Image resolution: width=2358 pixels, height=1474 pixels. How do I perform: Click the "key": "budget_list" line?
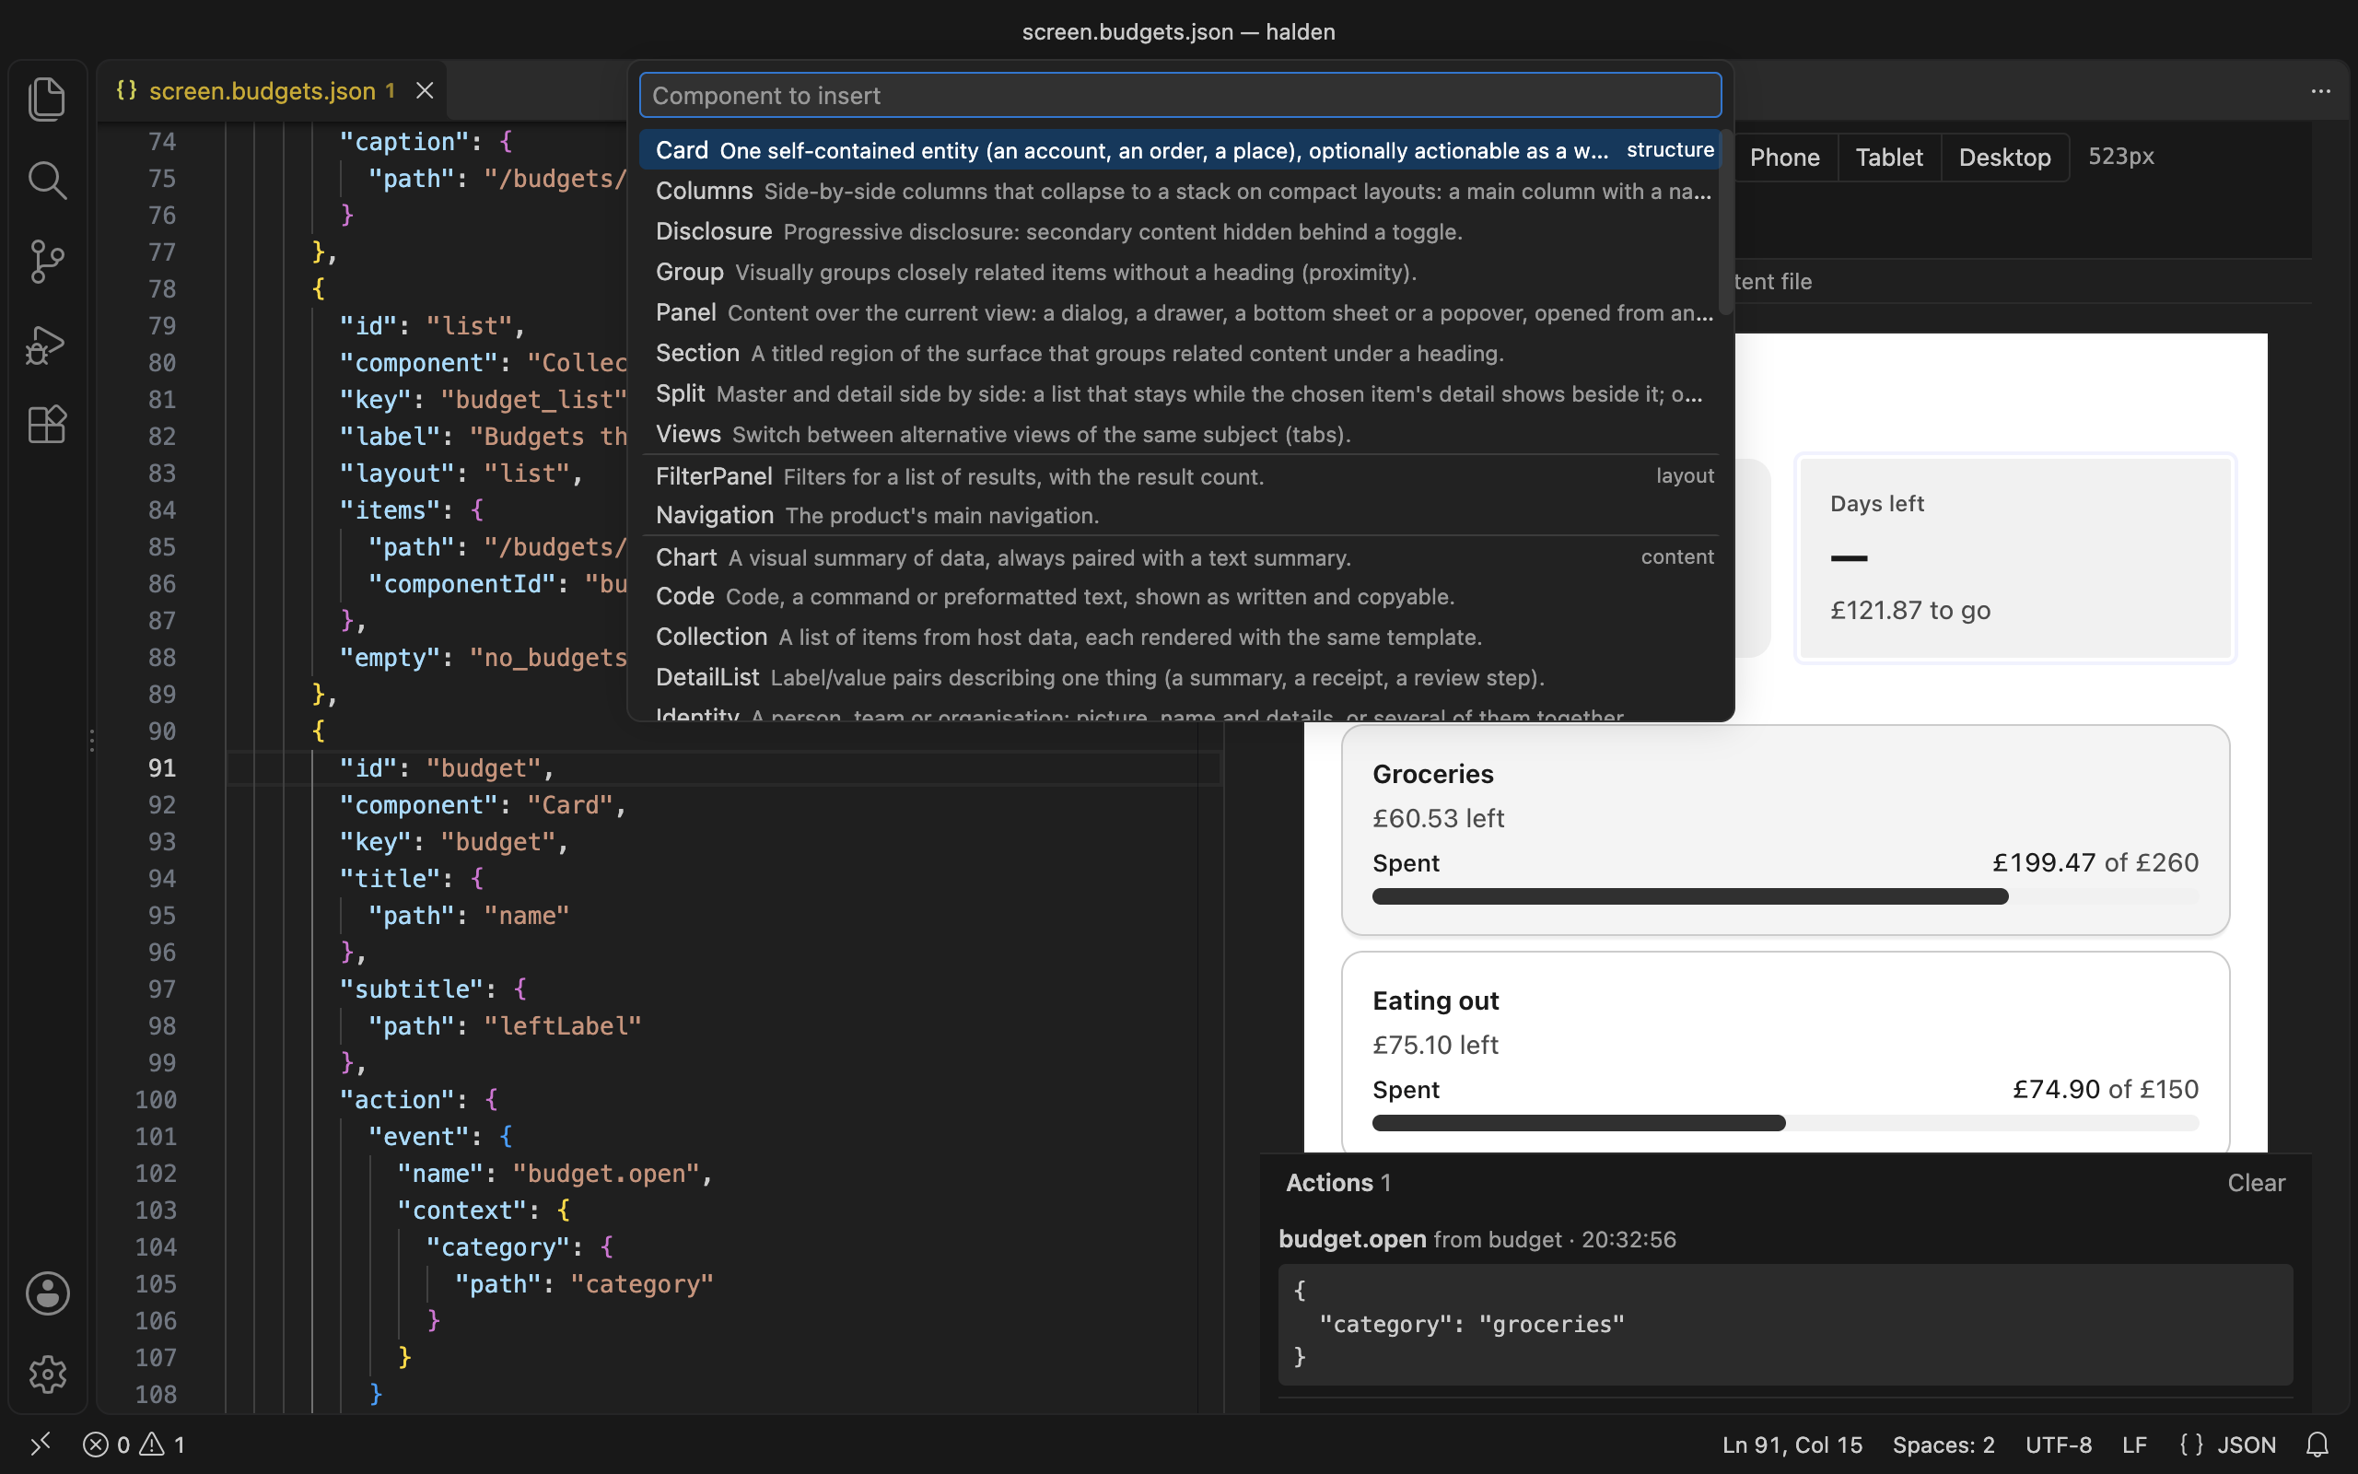[483, 400]
